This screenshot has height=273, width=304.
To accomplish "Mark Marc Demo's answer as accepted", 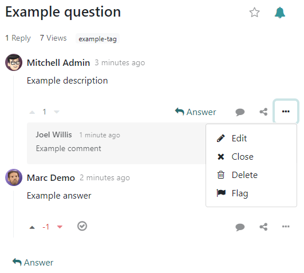I will click(x=82, y=226).
